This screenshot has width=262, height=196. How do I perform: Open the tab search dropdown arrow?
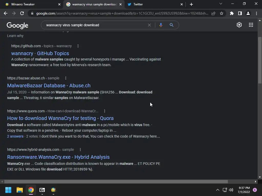(221, 4)
